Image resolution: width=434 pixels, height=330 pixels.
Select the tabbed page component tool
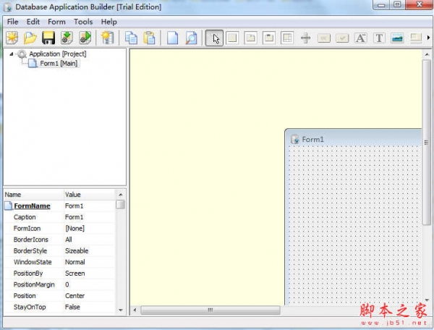click(x=250, y=38)
